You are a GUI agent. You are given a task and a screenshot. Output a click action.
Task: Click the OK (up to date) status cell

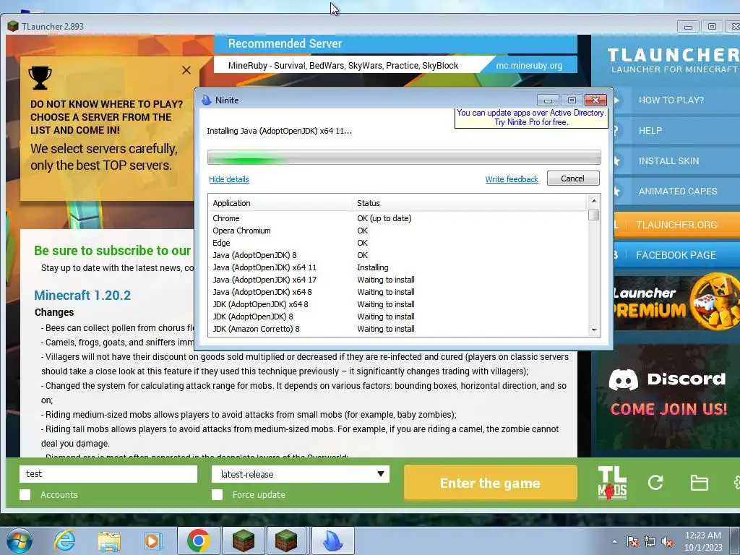(x=384, y=218)
